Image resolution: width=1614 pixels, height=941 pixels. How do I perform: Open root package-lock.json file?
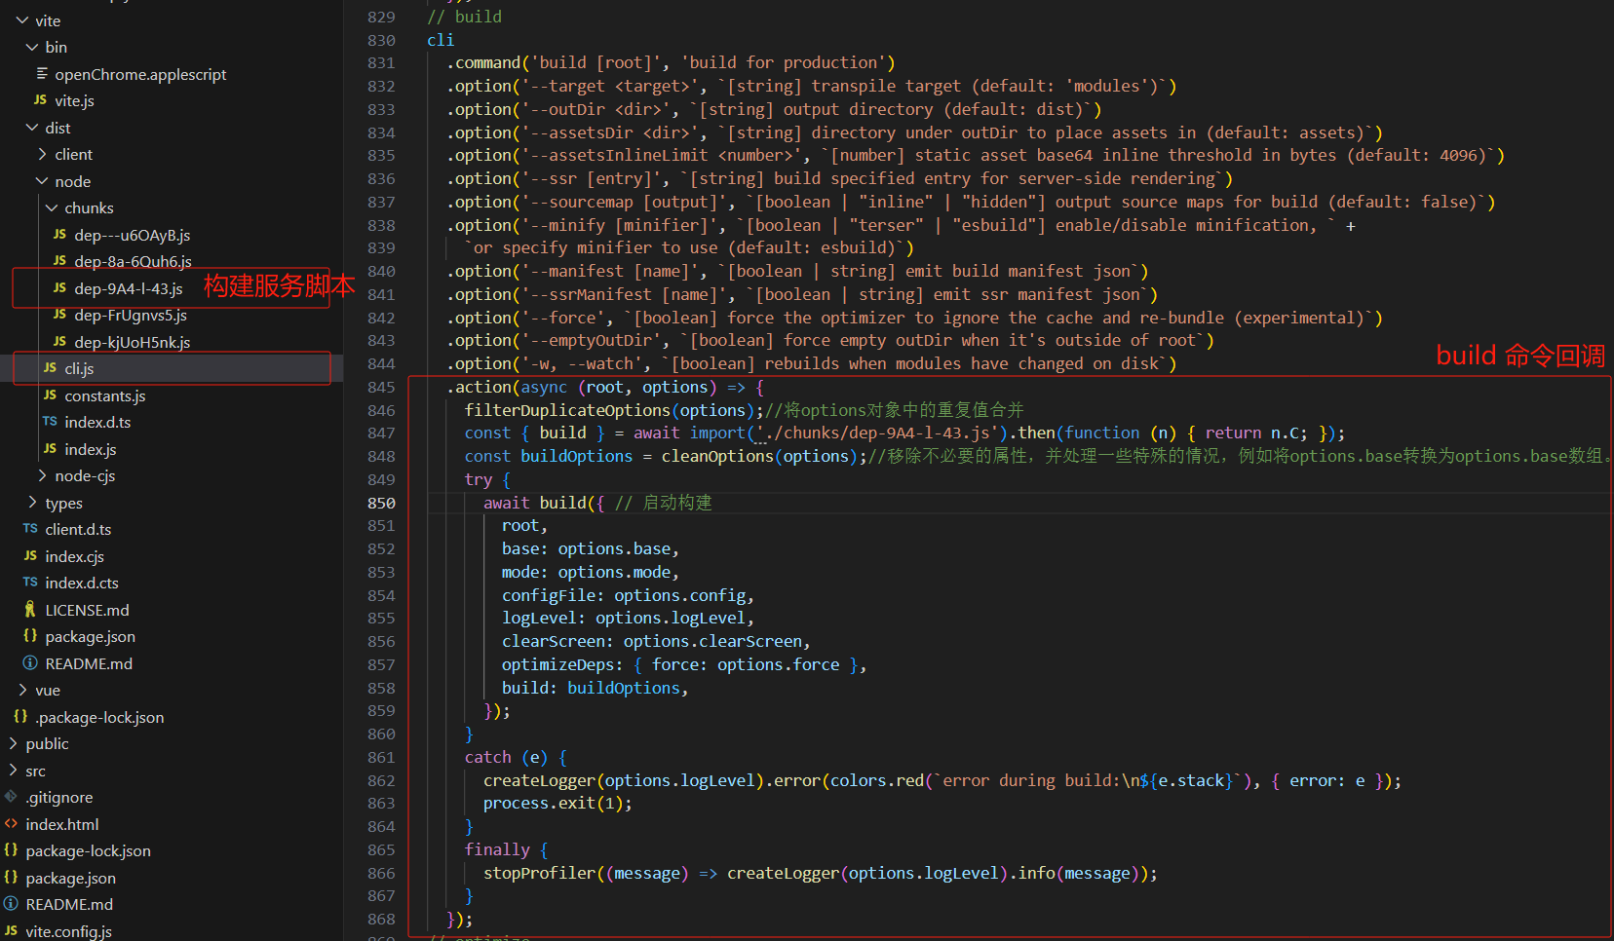click(x=88, y=850)
